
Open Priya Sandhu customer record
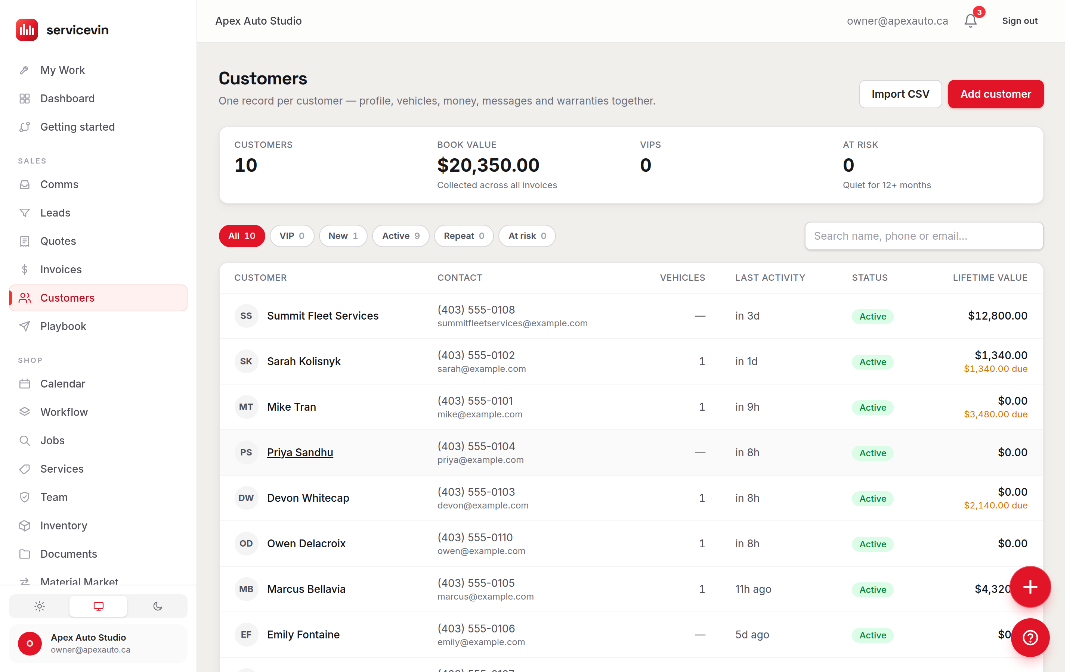(300, 452)
